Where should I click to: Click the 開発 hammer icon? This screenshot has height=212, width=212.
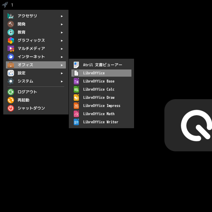pos(11,24)
